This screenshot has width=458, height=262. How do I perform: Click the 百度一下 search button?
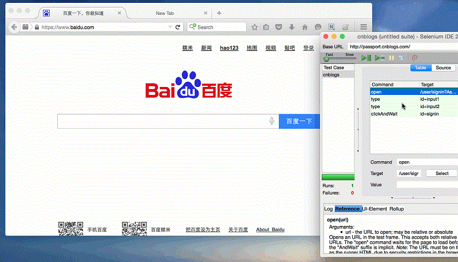pyautogui.click(x=299, y=121)
